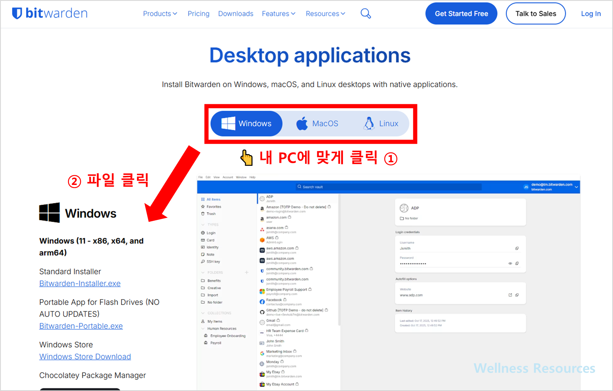Download Bitwarden-Portable.exe
Screen dimensions: 613x391
[81, 326]
